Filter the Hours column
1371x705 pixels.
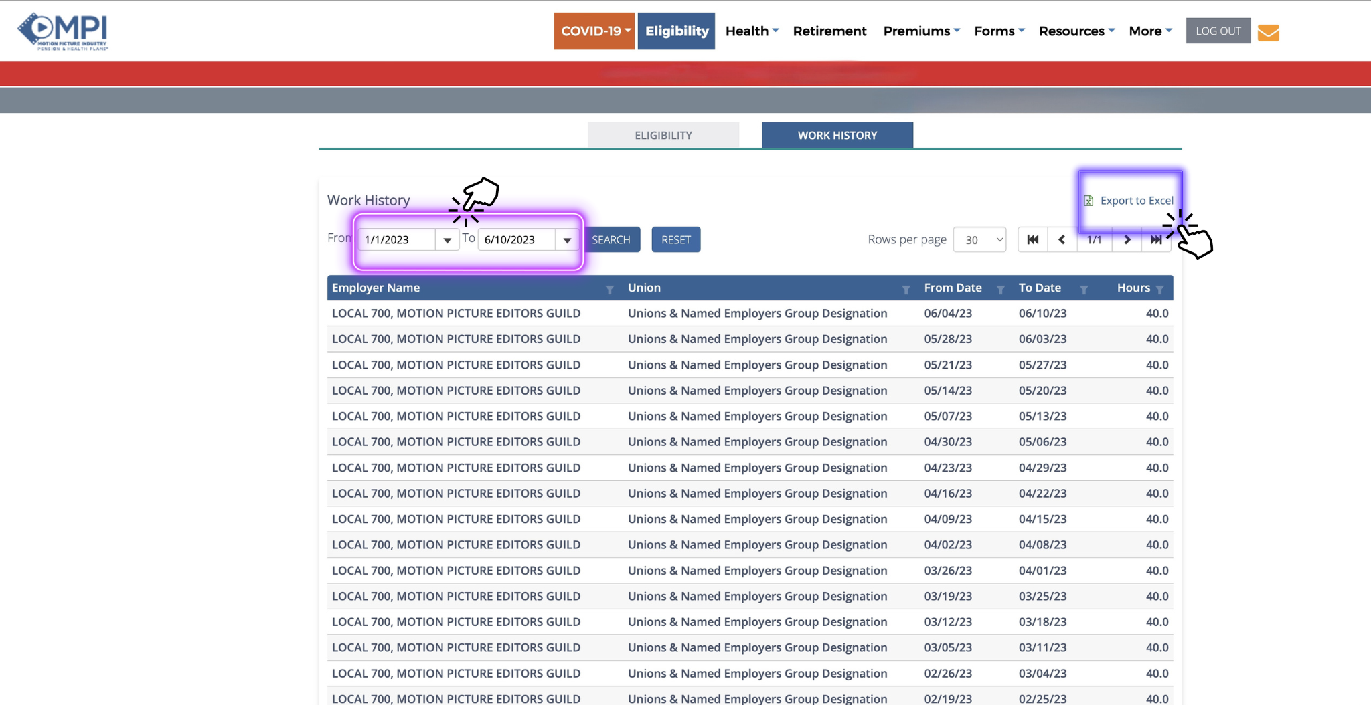(x=1159, y=289)
